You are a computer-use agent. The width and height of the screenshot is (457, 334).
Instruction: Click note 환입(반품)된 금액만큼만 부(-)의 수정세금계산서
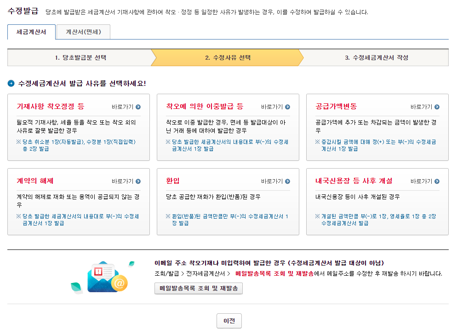(227, 220)
